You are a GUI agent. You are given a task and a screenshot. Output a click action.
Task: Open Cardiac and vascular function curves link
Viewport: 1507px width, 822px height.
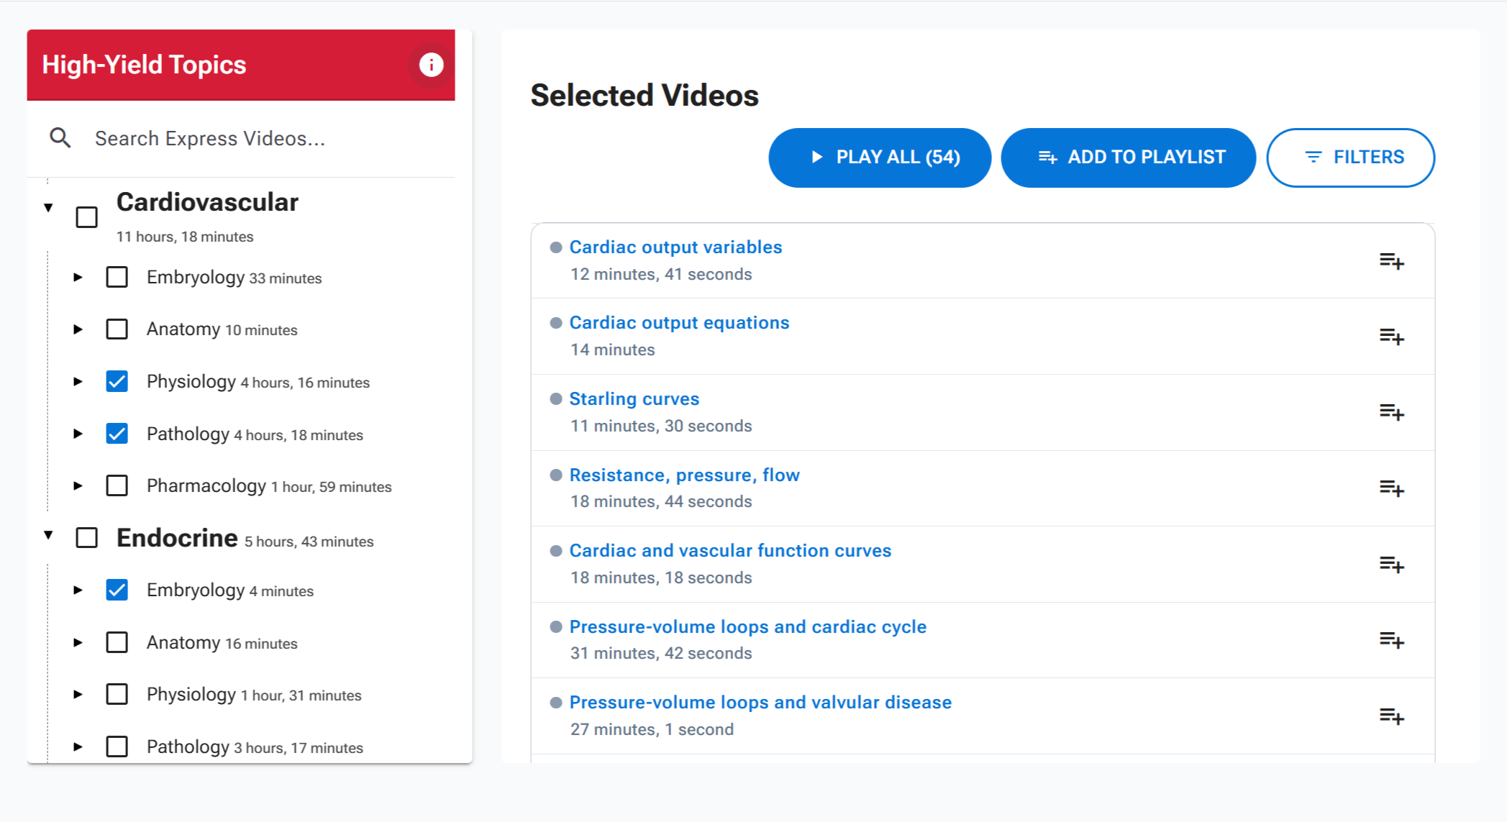pos(730,551)
